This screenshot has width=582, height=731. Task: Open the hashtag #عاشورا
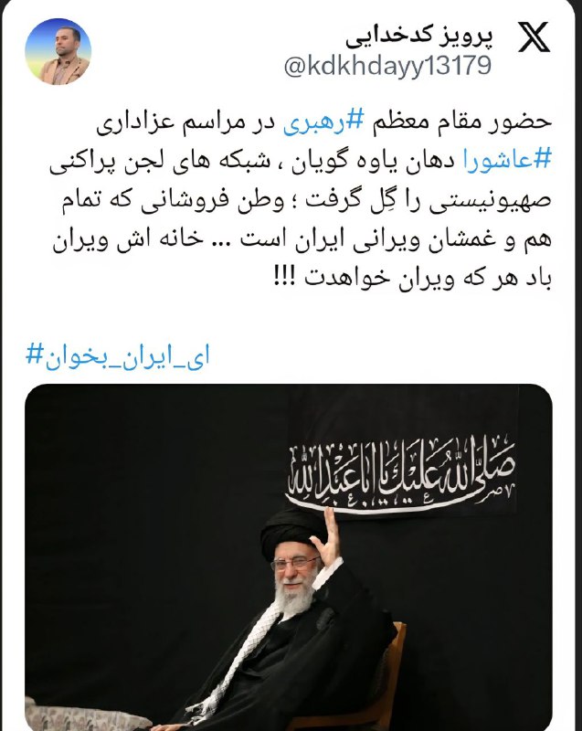(507, 160)
